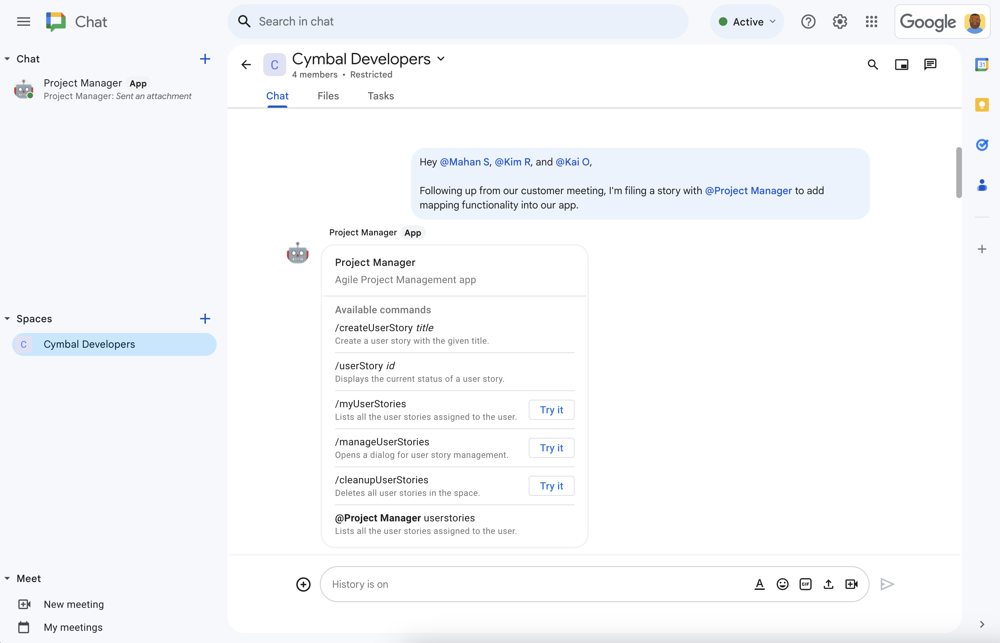The height and width of the screenshot is (643, 1000).
Task: Click the upload attachment icon in message bar
Action: [829, 584]
